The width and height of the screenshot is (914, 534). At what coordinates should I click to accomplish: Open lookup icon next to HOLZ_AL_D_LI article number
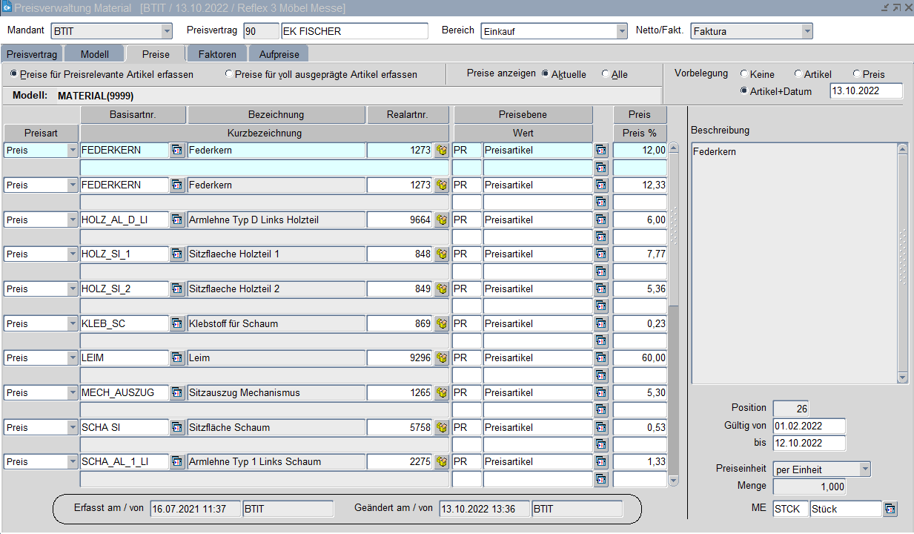[x=177, y=220]
